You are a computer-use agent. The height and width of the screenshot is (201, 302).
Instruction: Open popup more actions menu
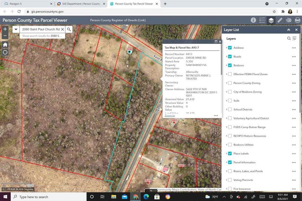tap(216, 116)
